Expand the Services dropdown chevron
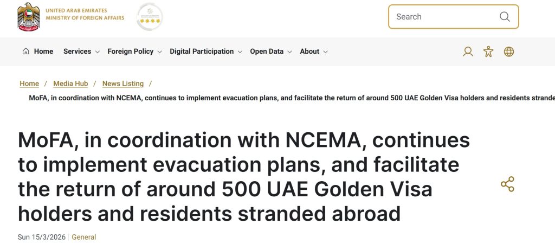 click(x=98, y=52)
